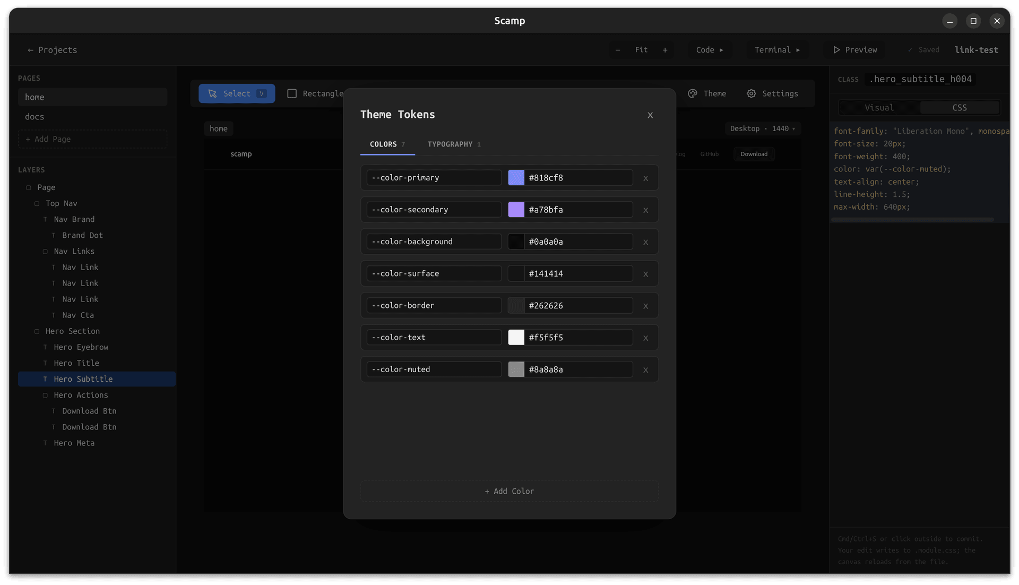Image resolution: width=1019 pixels, height=585 pixels.
Task: Remove the --color-background token
Action: (645, 242)
